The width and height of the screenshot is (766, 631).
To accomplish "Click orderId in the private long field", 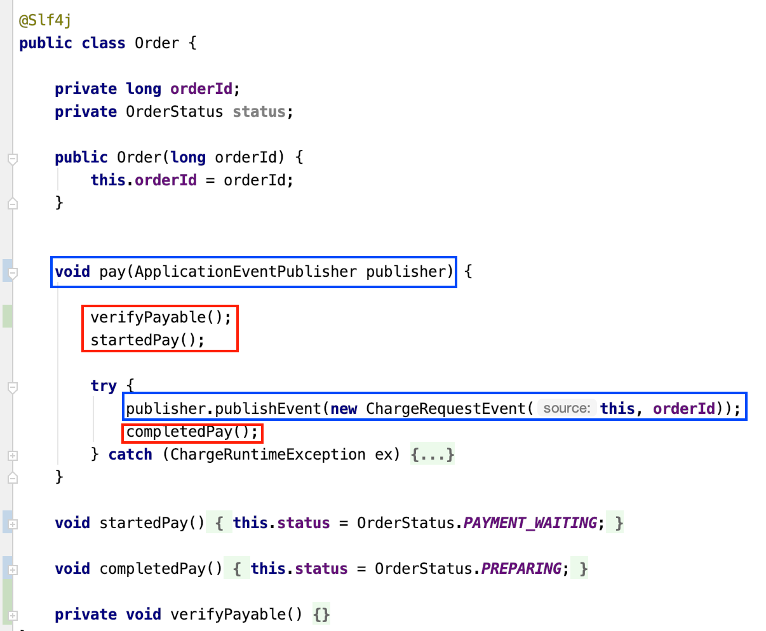I will click(x=201, y=89).
